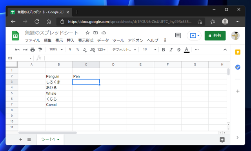This screenshot has width=251, height=151.
Task: Get add-ons with side panel plus
Action: [x=238, y=91]
